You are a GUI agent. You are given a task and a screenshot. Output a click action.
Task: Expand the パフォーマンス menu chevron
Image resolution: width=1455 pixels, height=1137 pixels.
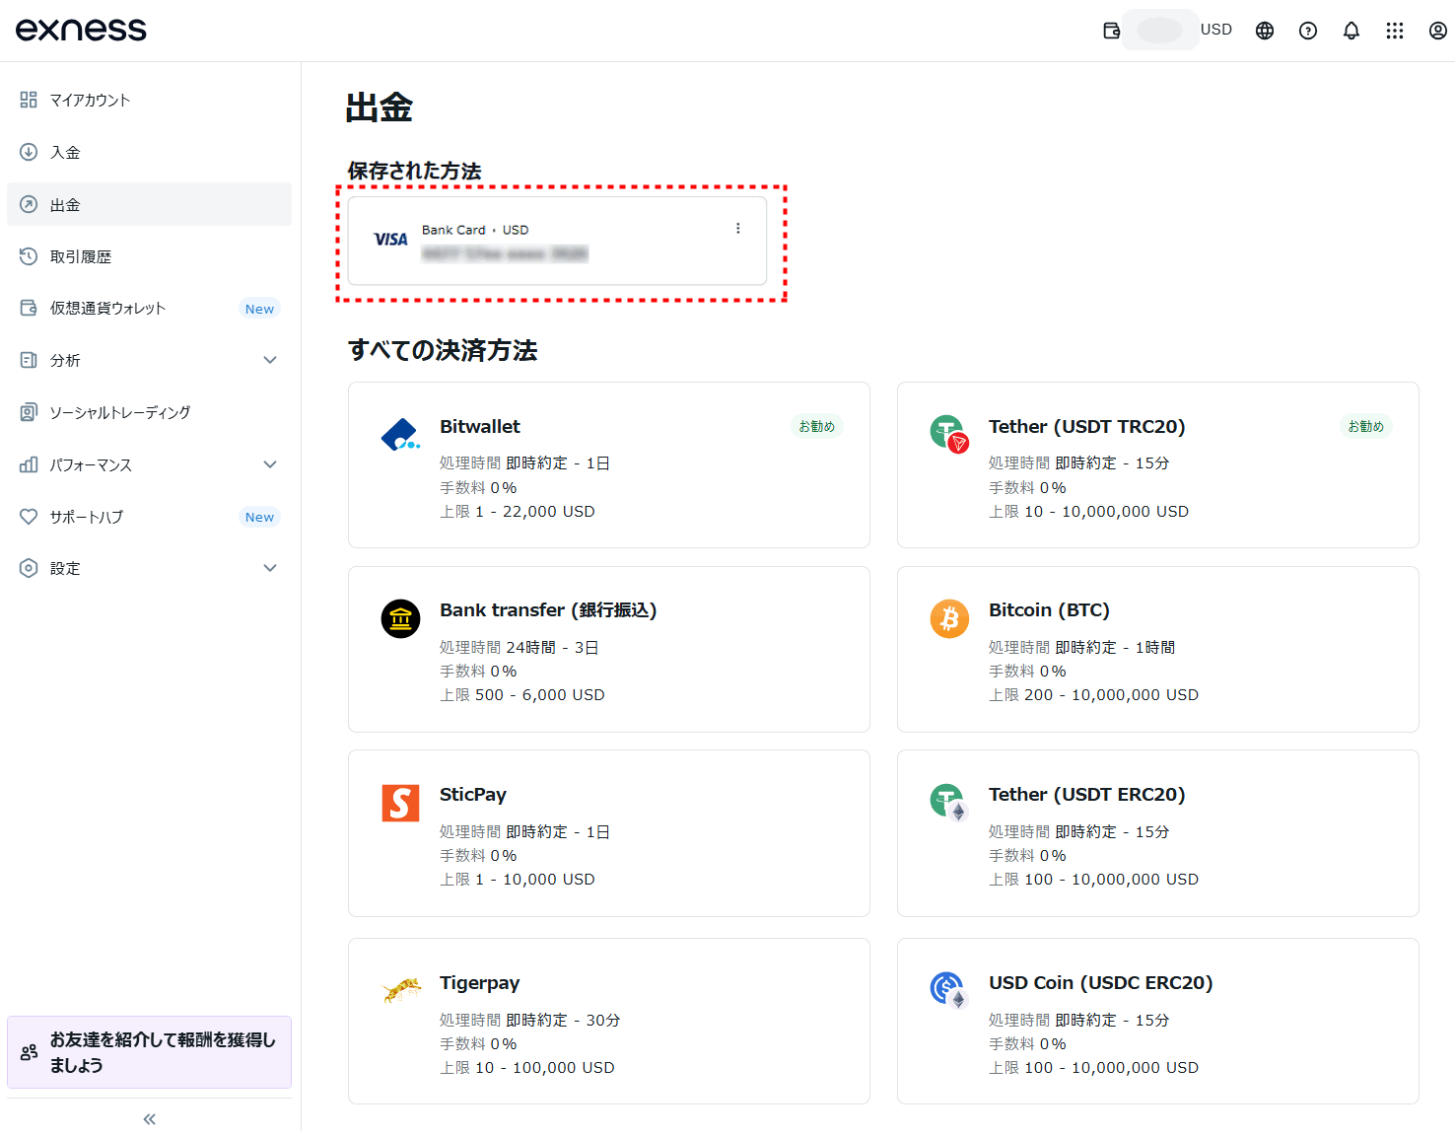(x=270, y=464)
